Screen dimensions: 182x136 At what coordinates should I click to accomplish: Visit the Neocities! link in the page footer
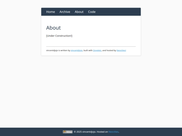(121, 50)
